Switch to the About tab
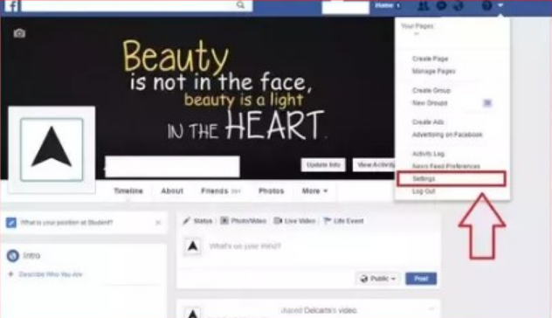552x318 pixels. coord(172,190)
